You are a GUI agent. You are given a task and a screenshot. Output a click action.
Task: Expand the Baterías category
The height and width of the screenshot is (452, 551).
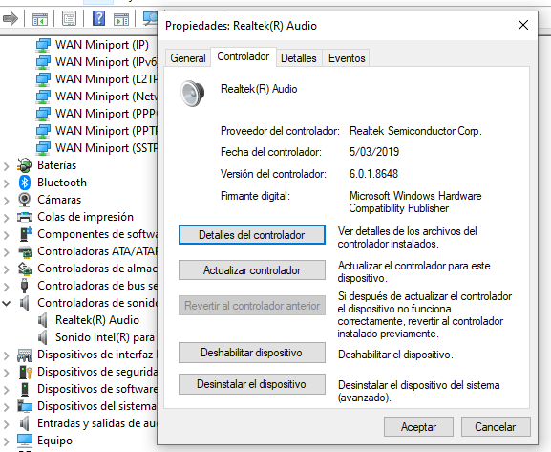[7, 165]
